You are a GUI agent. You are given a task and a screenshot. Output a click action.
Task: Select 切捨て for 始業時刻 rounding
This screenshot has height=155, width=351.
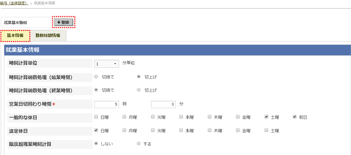[x=96, y=77]
